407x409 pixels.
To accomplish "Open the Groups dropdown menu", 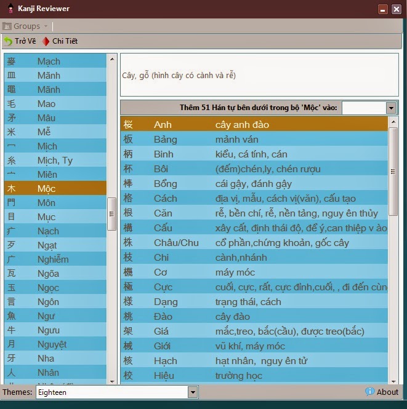I will 25,26.
